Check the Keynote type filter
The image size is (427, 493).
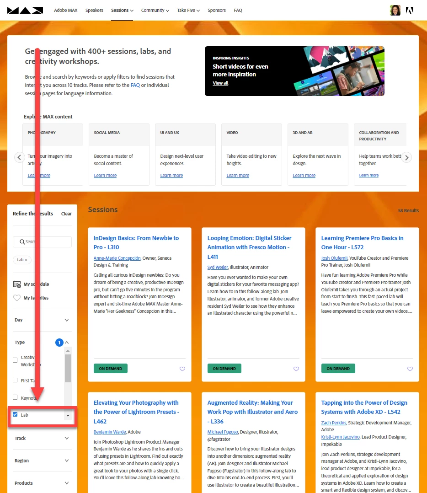tap(15, 397)
